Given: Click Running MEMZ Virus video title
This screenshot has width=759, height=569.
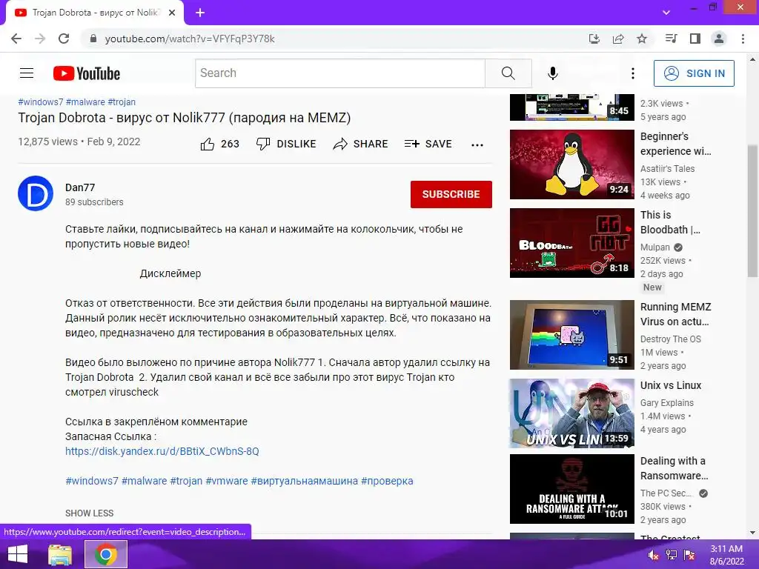Looking at the screenshot, I should click(x=676, y=314).
